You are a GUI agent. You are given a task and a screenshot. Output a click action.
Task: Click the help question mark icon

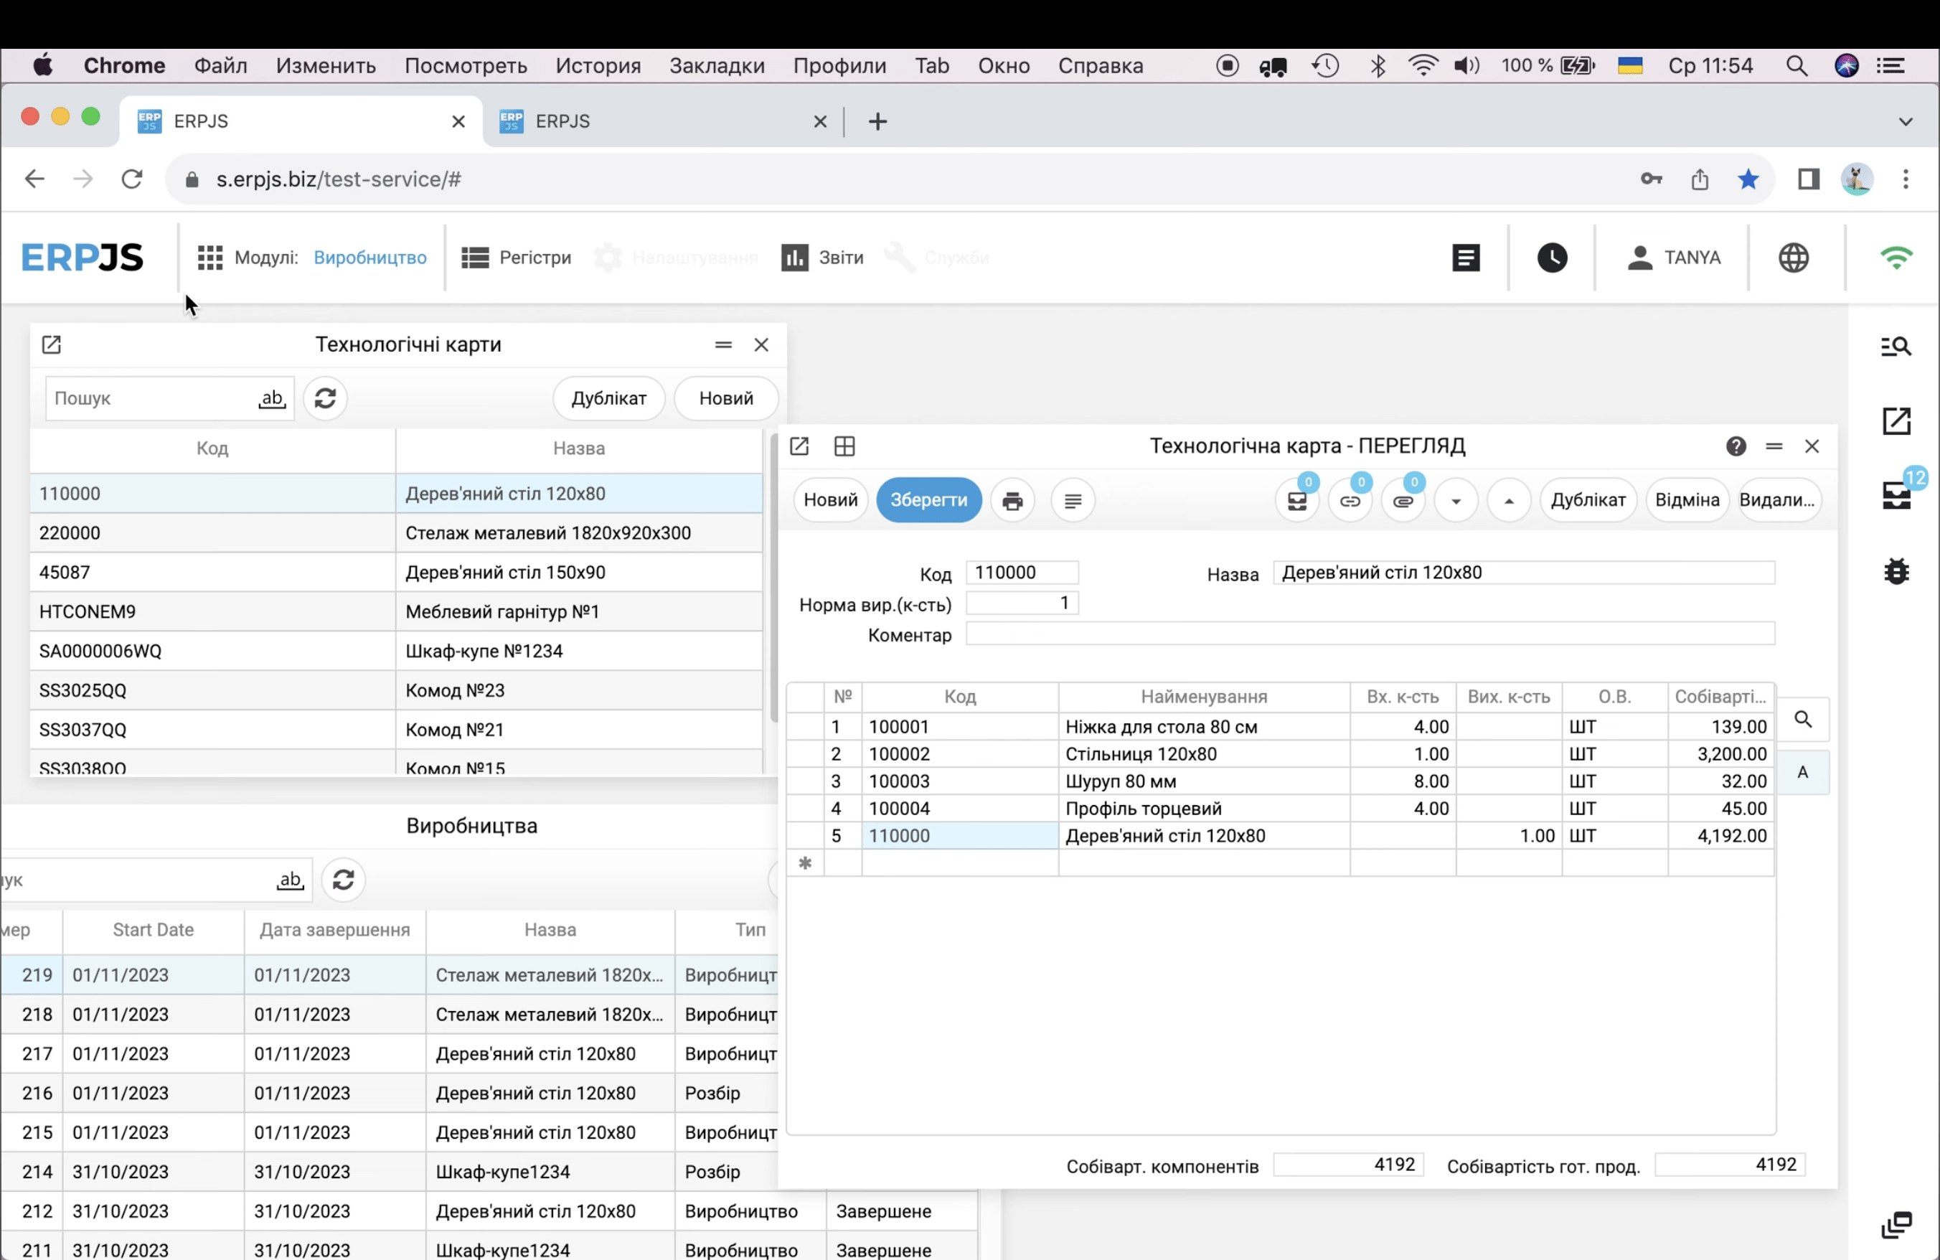coord(1736,446)
